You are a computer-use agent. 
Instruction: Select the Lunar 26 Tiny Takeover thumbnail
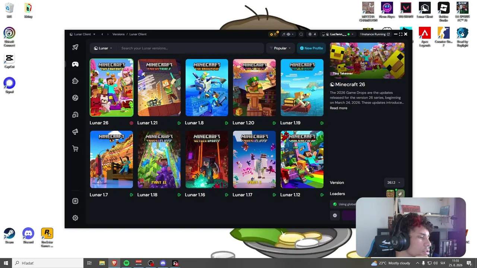(111, 87)
